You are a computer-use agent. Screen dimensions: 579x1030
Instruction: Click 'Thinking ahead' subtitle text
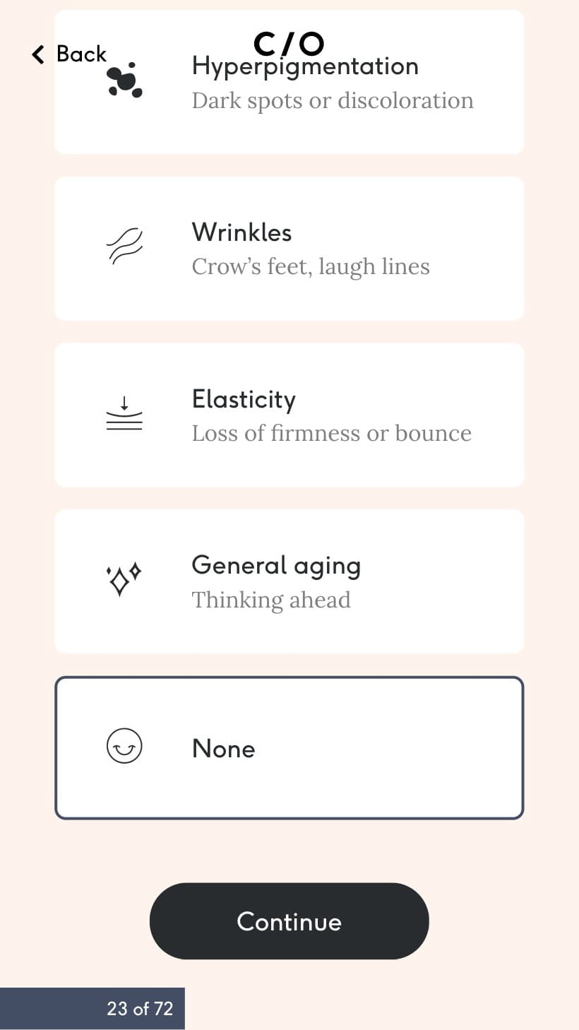coord(271,600)
